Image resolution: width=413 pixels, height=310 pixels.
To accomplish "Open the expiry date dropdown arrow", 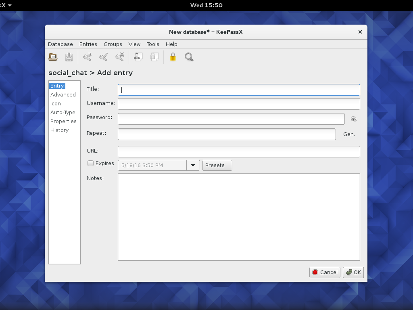I will pos(193,165).
